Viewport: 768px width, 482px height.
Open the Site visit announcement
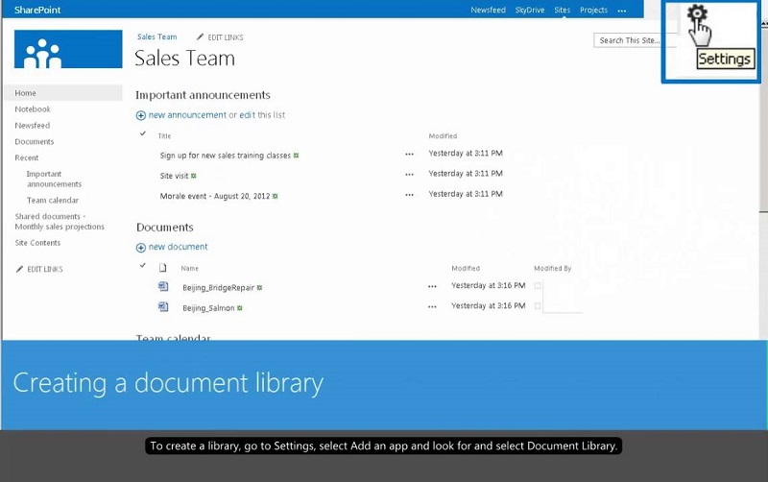[174, 176]
